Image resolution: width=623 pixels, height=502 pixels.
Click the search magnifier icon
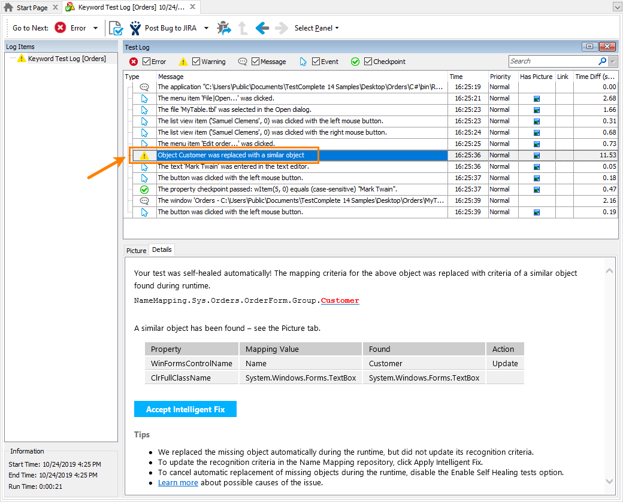(603, 61)
